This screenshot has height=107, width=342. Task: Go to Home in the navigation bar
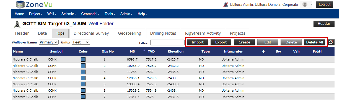point(19,14)
